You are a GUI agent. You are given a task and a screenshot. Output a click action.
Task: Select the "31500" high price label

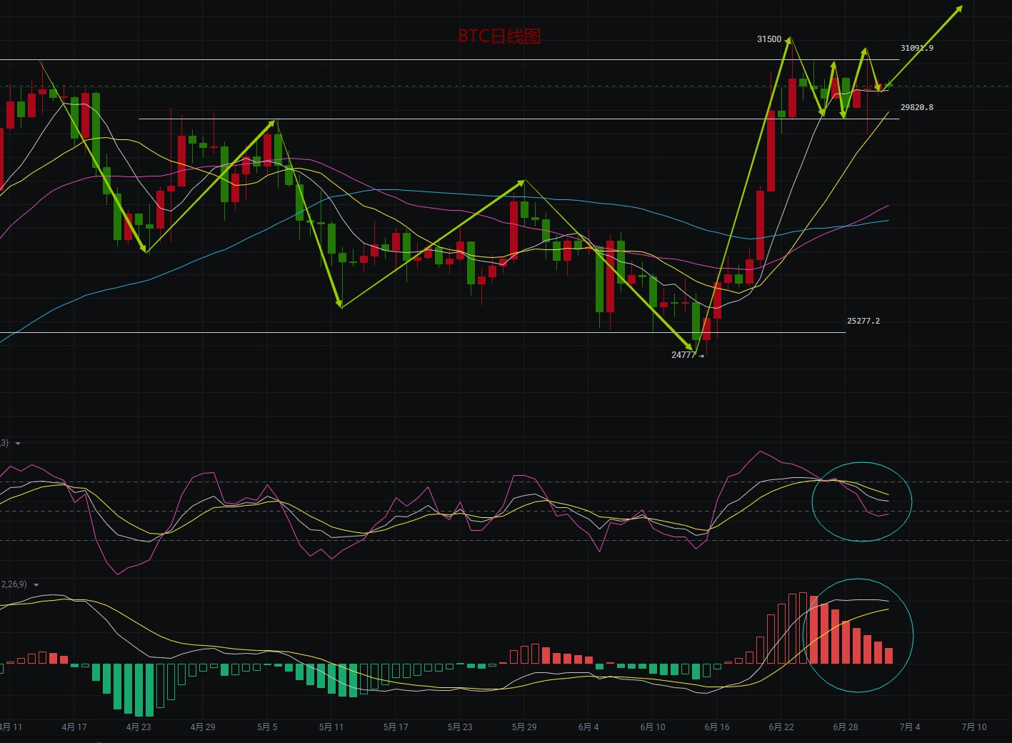click(x=769, y=39)
